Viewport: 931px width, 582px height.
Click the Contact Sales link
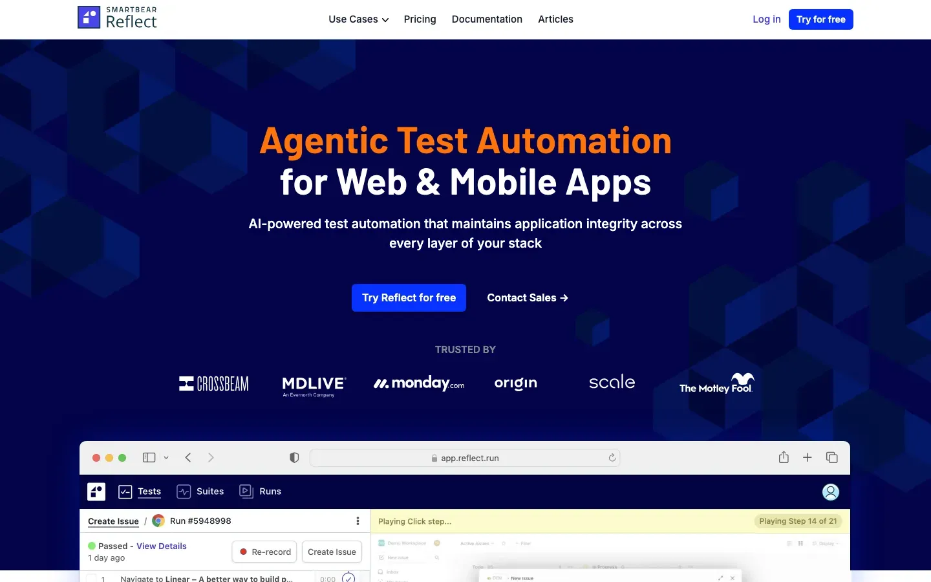click(x=528, y=297)
